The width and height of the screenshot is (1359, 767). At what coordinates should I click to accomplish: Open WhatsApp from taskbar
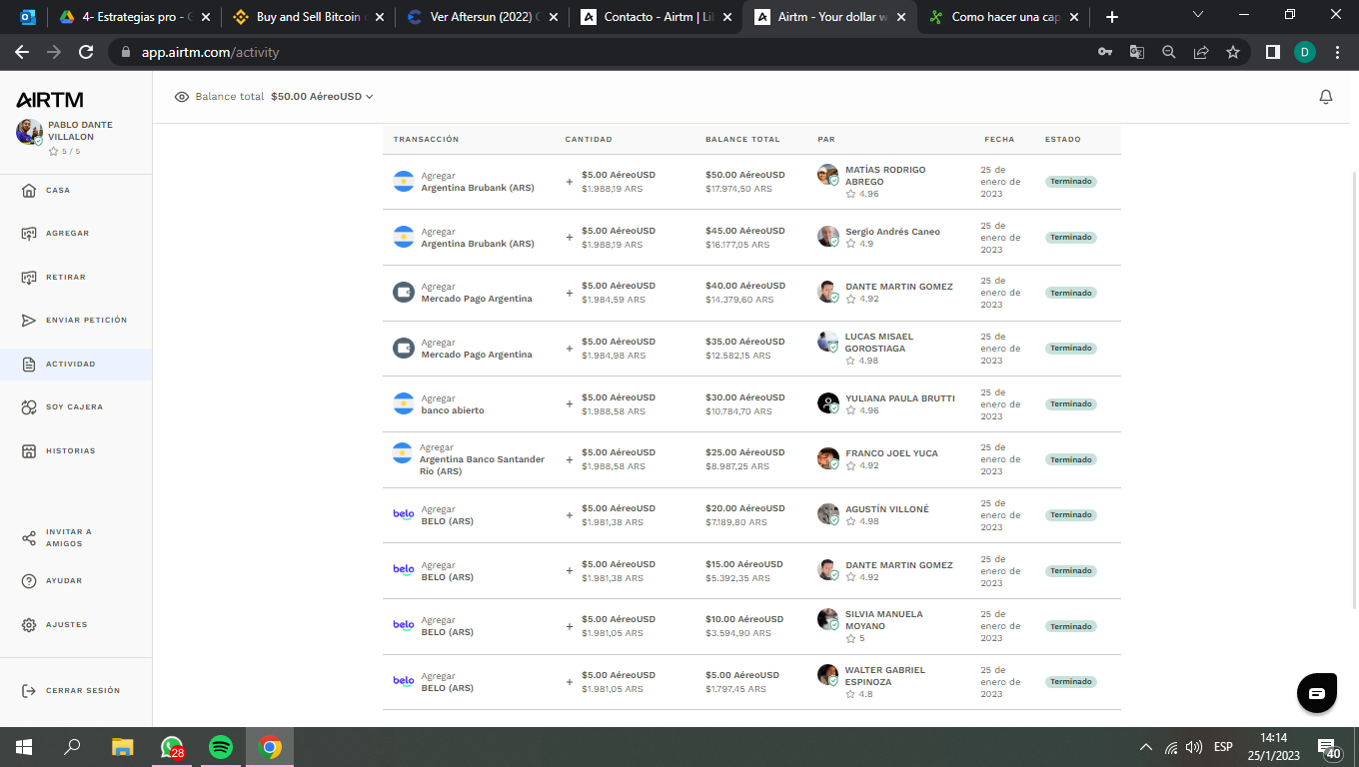pyautogui.click(x=172, y=747)
